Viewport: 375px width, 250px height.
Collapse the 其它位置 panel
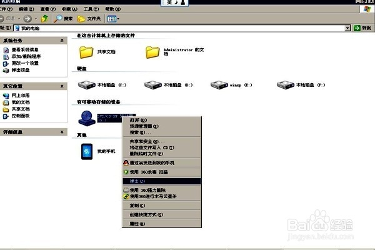(62, 86)
